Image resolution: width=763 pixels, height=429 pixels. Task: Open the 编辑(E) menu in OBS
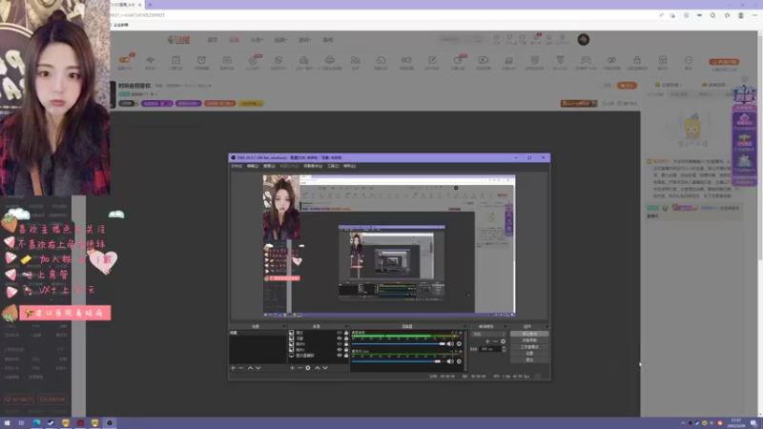[x=253, y=166]
